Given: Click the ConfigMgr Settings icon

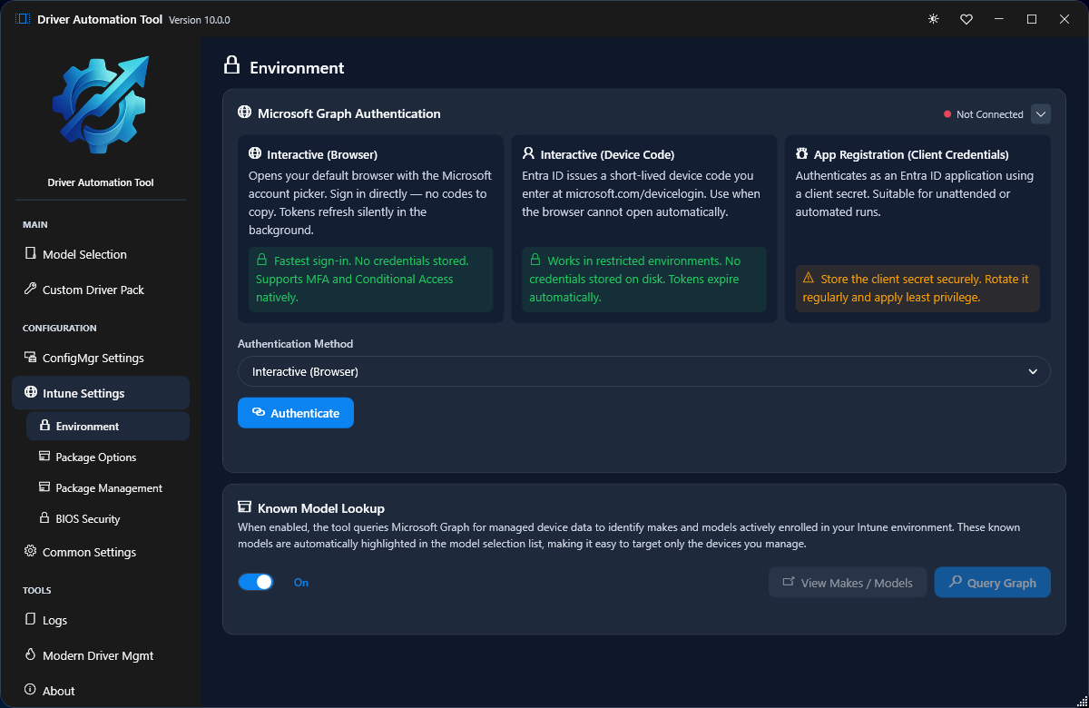Looking at the screenshot, I should click(30, 358).
